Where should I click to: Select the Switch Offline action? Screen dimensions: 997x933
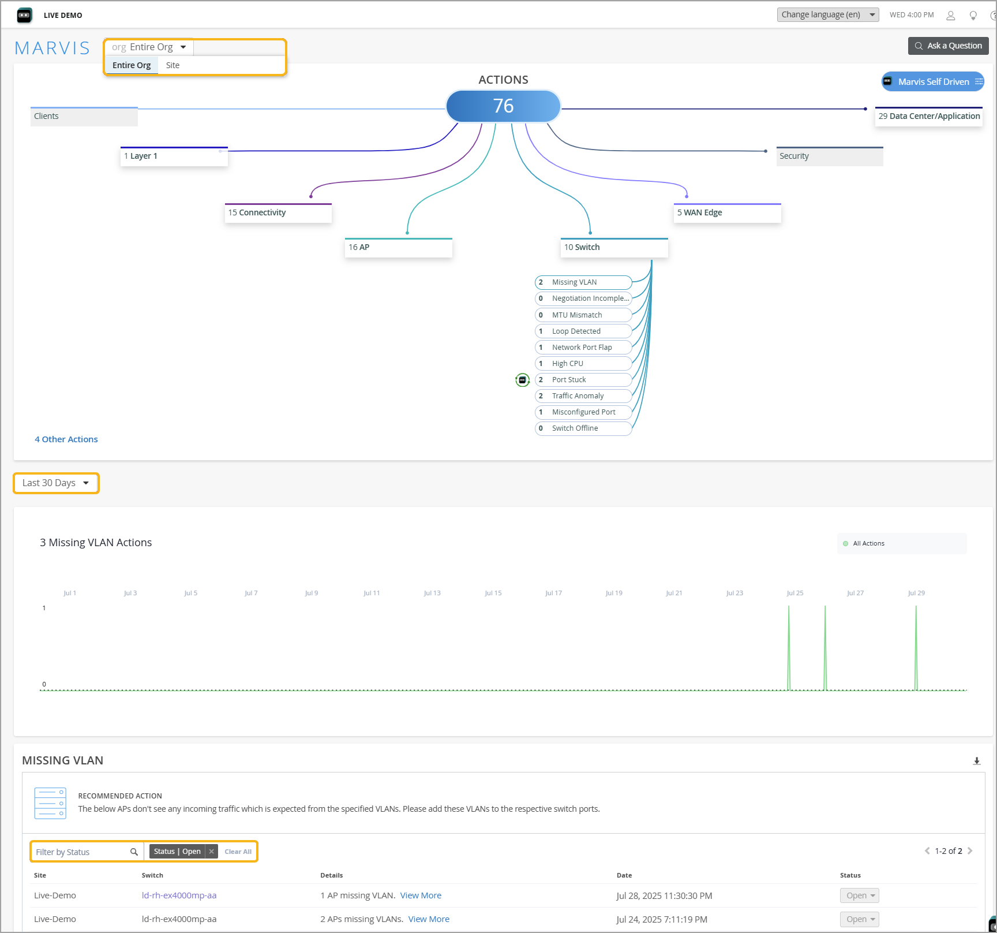[583, 428]
